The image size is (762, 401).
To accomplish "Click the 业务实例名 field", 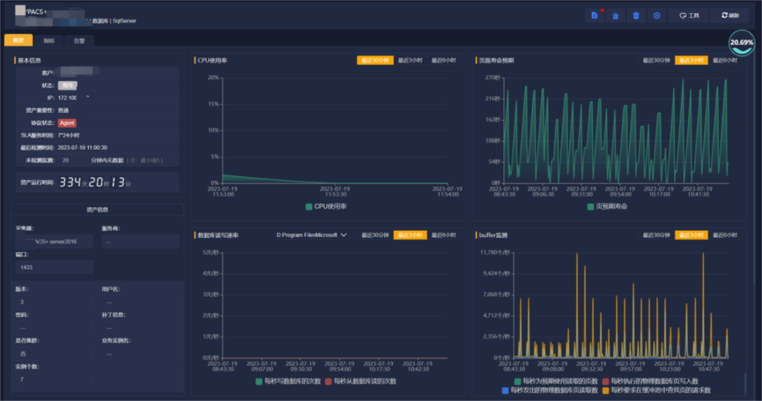I will coord(140,354).
